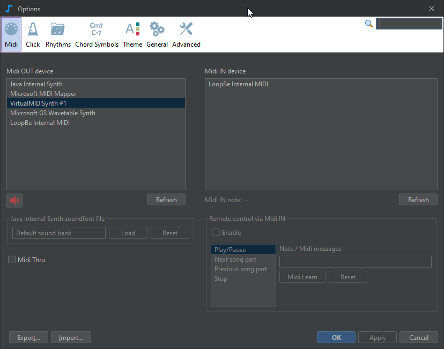
Task: Select Stop remote command
Action: 243,279
